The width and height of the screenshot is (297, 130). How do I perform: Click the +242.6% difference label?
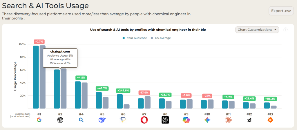(123, 91)
